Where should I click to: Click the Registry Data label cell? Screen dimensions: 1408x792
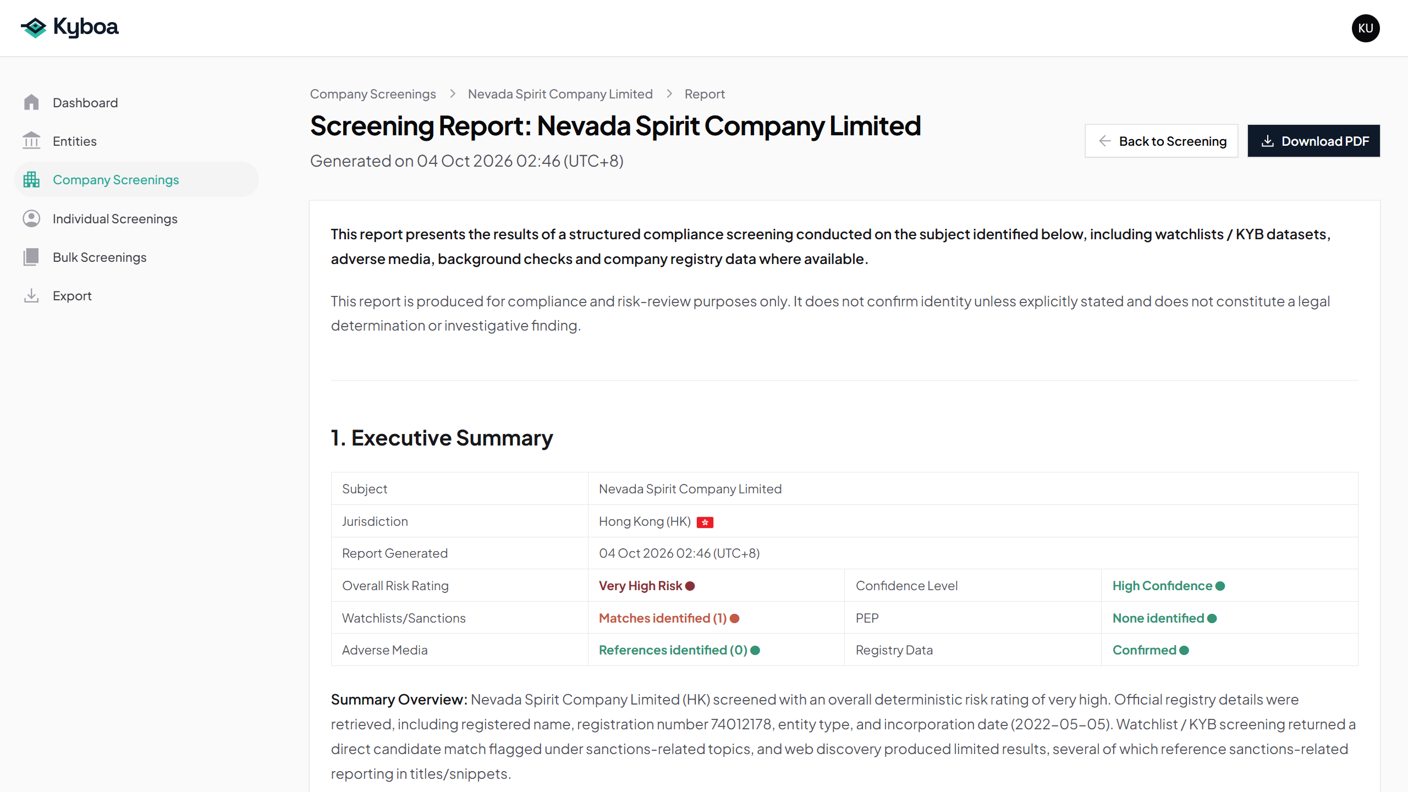click(972, 650)
